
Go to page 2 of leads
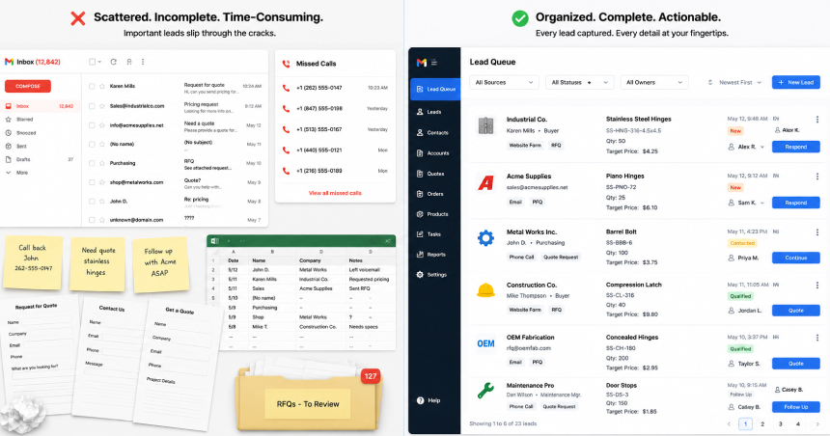762,423
